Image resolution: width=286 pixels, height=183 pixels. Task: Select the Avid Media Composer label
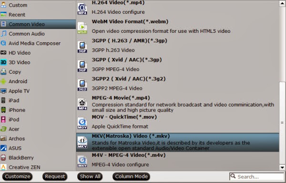click(34, 43)
